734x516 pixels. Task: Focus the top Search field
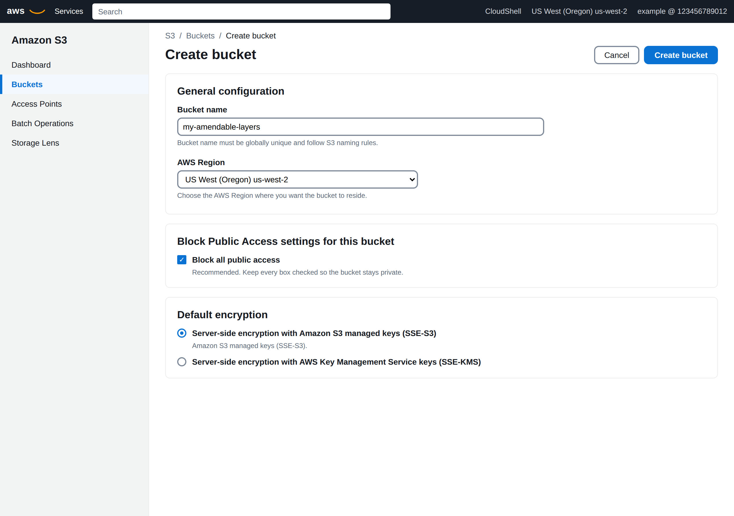[x=241, y=11]
